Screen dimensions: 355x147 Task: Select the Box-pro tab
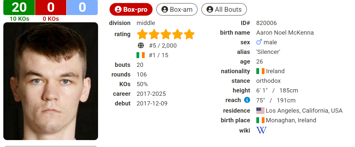(x=131, y=9)
